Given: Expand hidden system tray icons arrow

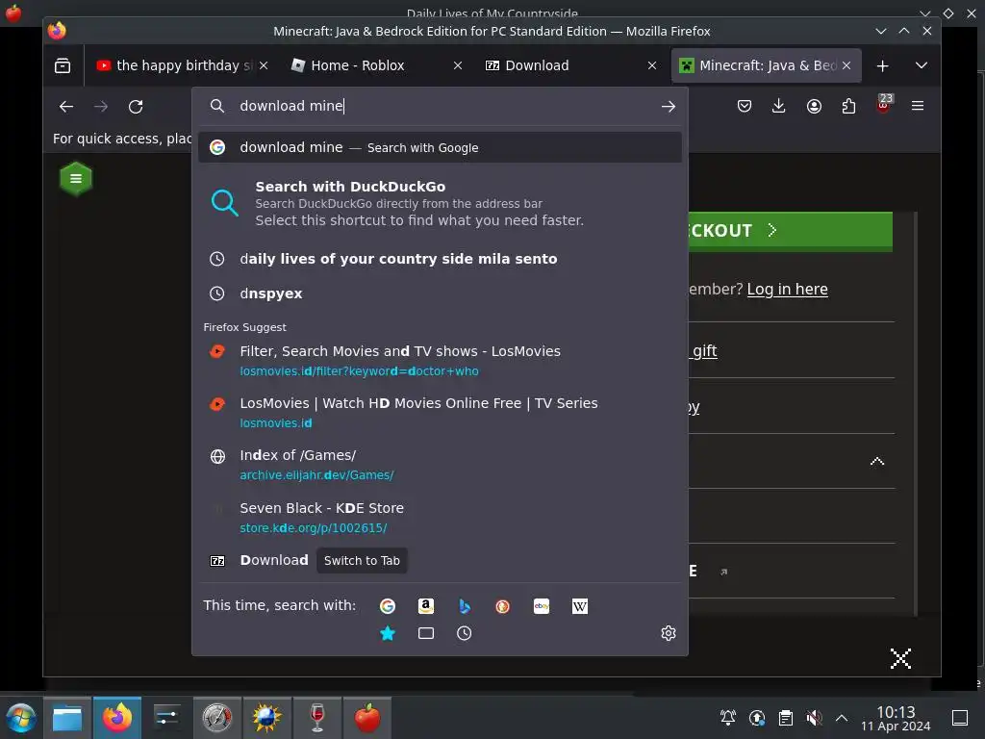Looking at the screenshot, I should (x=842, y=718).
